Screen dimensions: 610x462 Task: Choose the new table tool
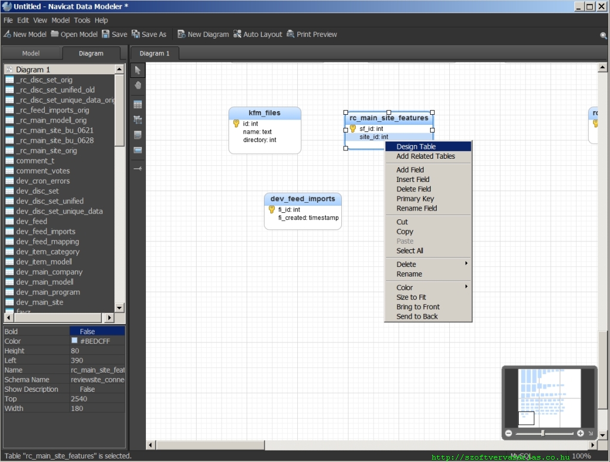point(138,105)
